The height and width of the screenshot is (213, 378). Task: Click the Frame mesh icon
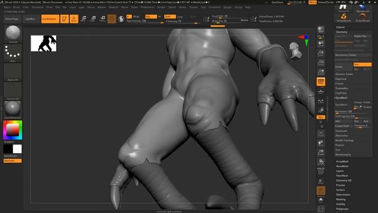pyautogui.click(x=321, y=134)
